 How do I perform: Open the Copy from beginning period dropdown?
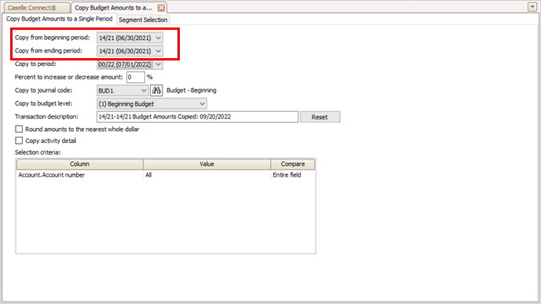click(130, 38)
